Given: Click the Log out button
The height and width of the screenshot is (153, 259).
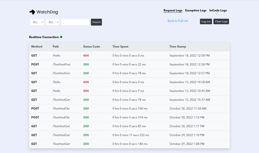Looking at the screenshot, I should click(x=206, y=22).
